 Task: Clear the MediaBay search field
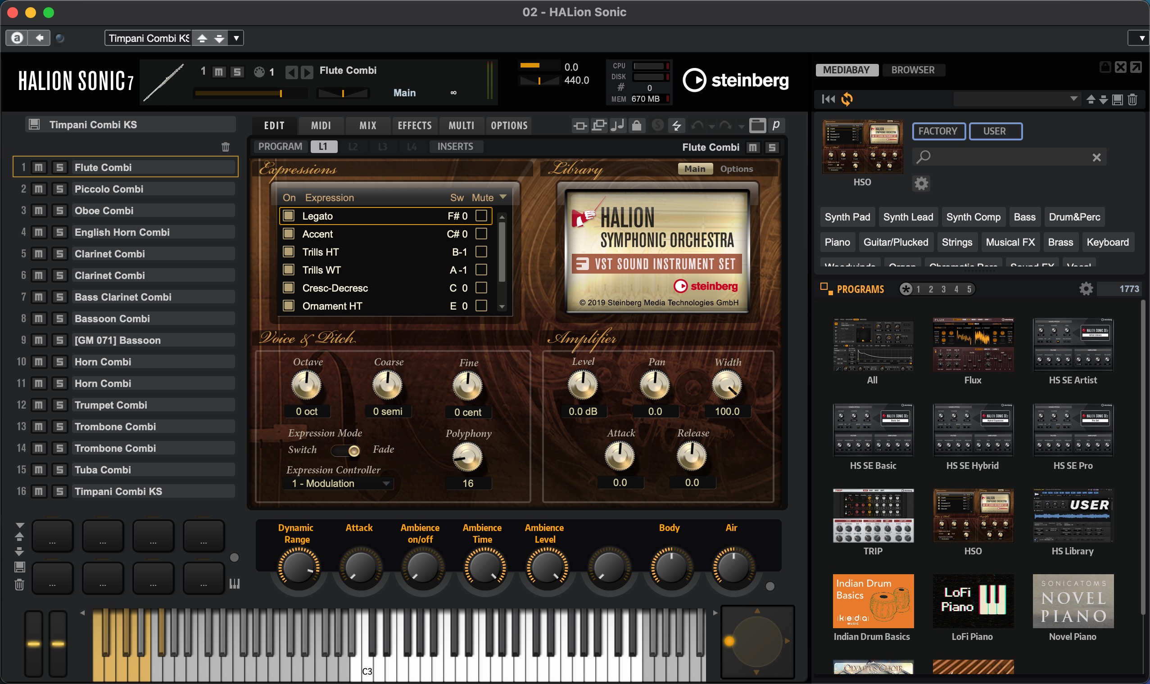1096,157
